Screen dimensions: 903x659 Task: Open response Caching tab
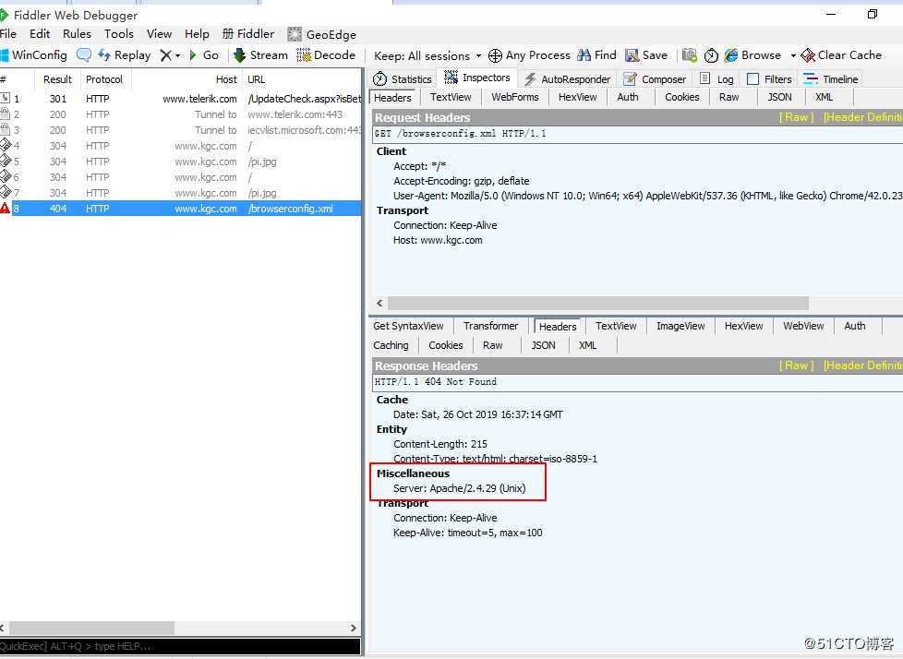391,345
